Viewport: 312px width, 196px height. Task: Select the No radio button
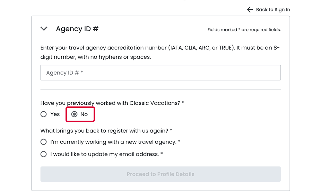coord(74,114)
